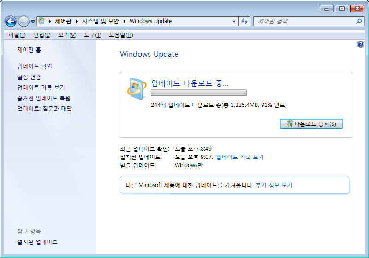
Task: Click the control panel icon in address bar
Action: pos(42,21)
